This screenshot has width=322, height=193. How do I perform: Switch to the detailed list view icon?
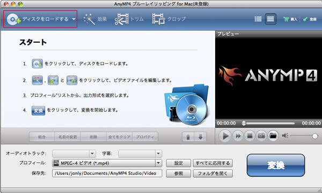[x=258, y=19]
